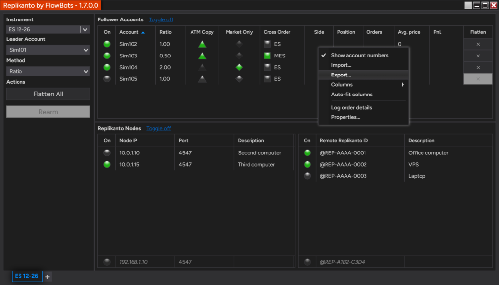Turn off Sim102 follower account light
Viewport: 499px width, 285px height.
[107, 44]
